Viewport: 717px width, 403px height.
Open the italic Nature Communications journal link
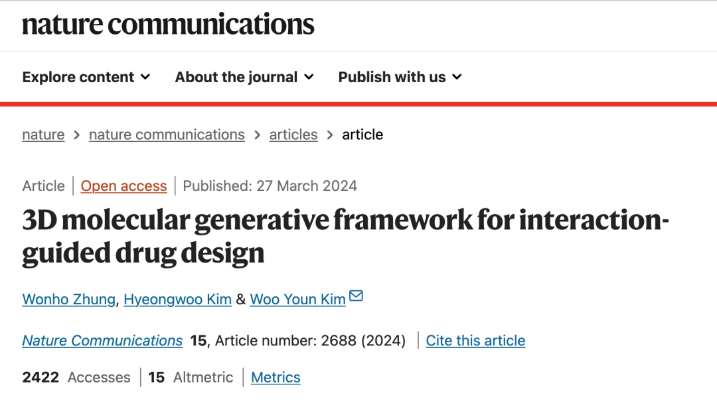[102, 341]
